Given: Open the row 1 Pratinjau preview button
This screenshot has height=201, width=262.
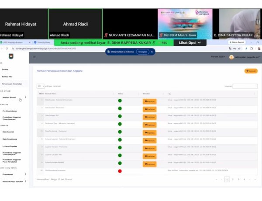Looking at the screenshot, I should coord(149,101).
